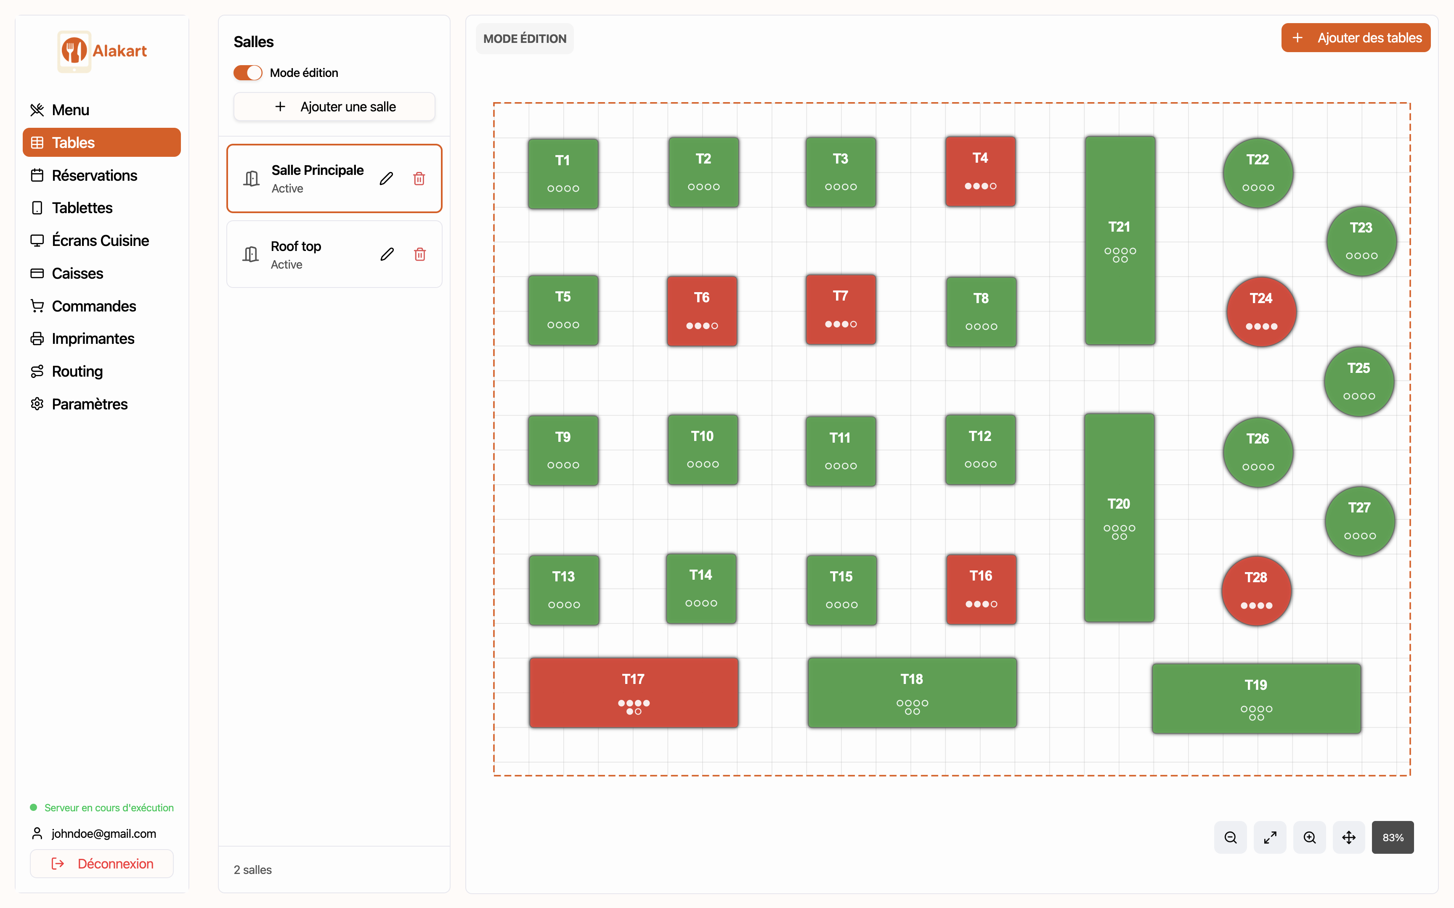Click Ajouter des tables button
1454x908 pixels.
click(1356, 38)
